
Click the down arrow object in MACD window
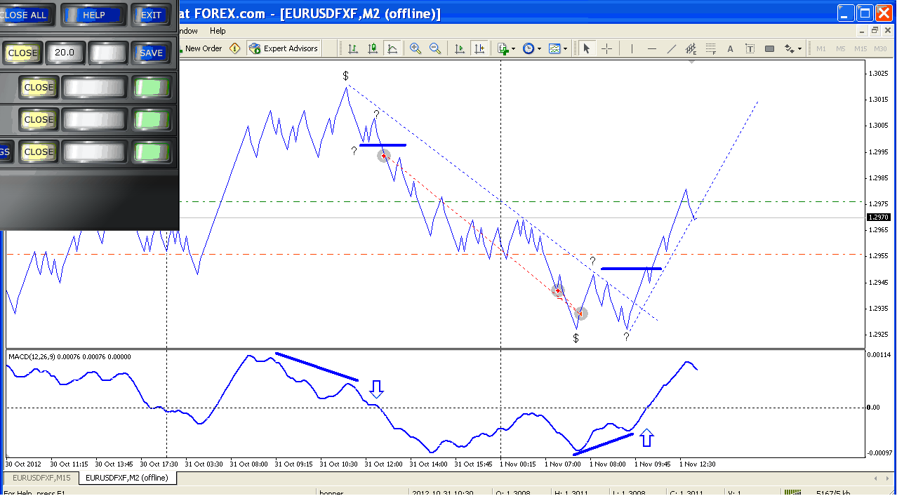coord(376,389)
